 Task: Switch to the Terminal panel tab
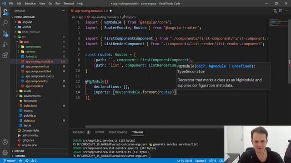[138, 132]
